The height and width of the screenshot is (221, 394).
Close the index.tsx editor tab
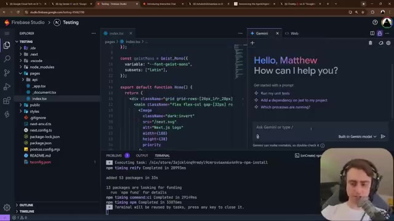point(131,33)
